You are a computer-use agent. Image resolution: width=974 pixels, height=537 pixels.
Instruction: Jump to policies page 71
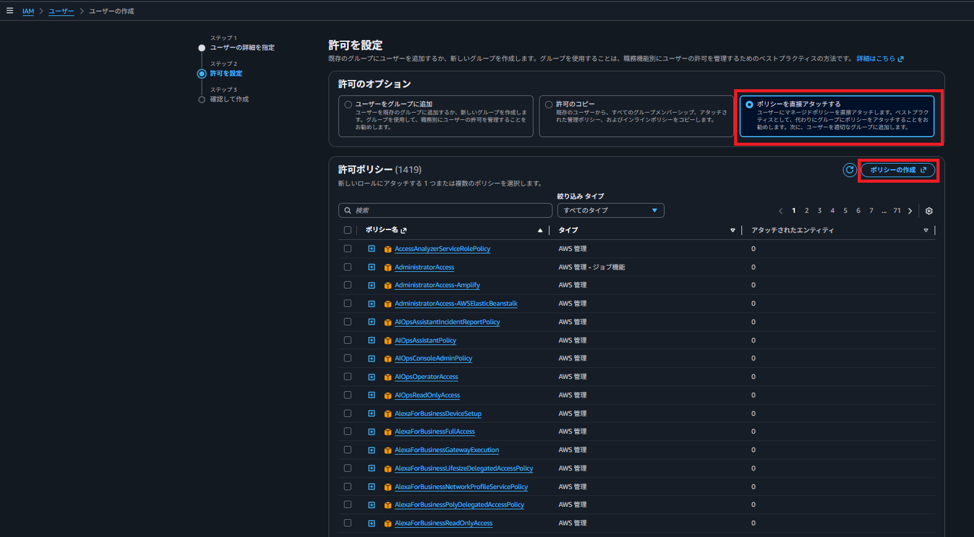(x=897, y=211)
